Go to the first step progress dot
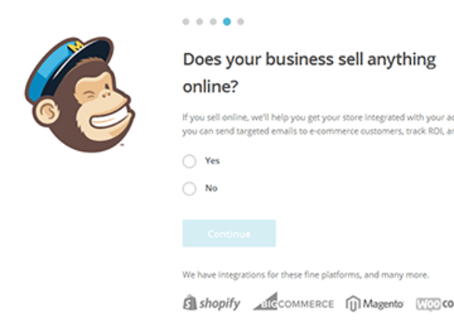This screenshot has height=328, width=454. coord(186,22)
